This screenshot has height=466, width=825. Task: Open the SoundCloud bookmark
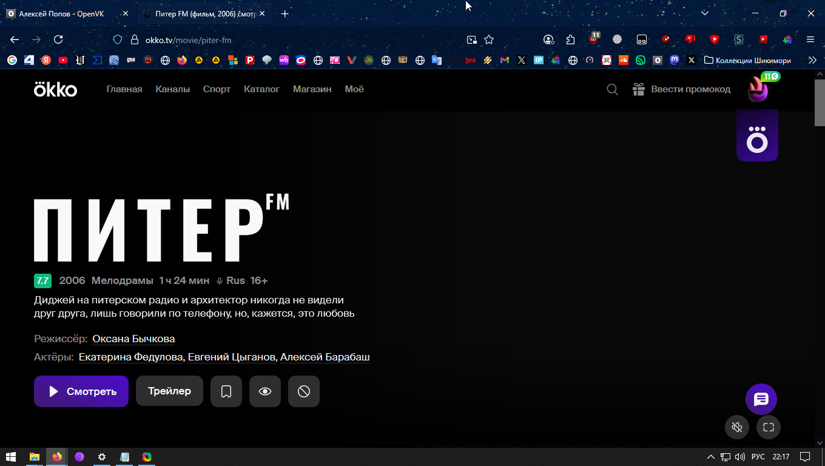(x=623, y=60)
